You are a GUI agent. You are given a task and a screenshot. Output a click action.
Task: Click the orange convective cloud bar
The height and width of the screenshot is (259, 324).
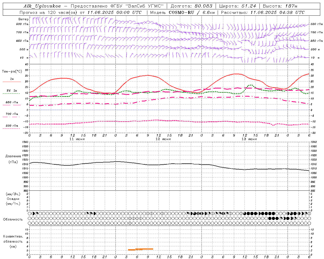(x=140, y=249)
